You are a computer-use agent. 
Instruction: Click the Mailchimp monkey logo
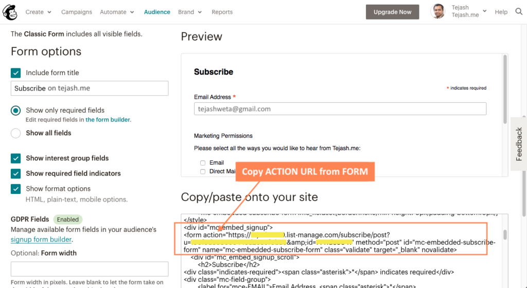point(11,11)
